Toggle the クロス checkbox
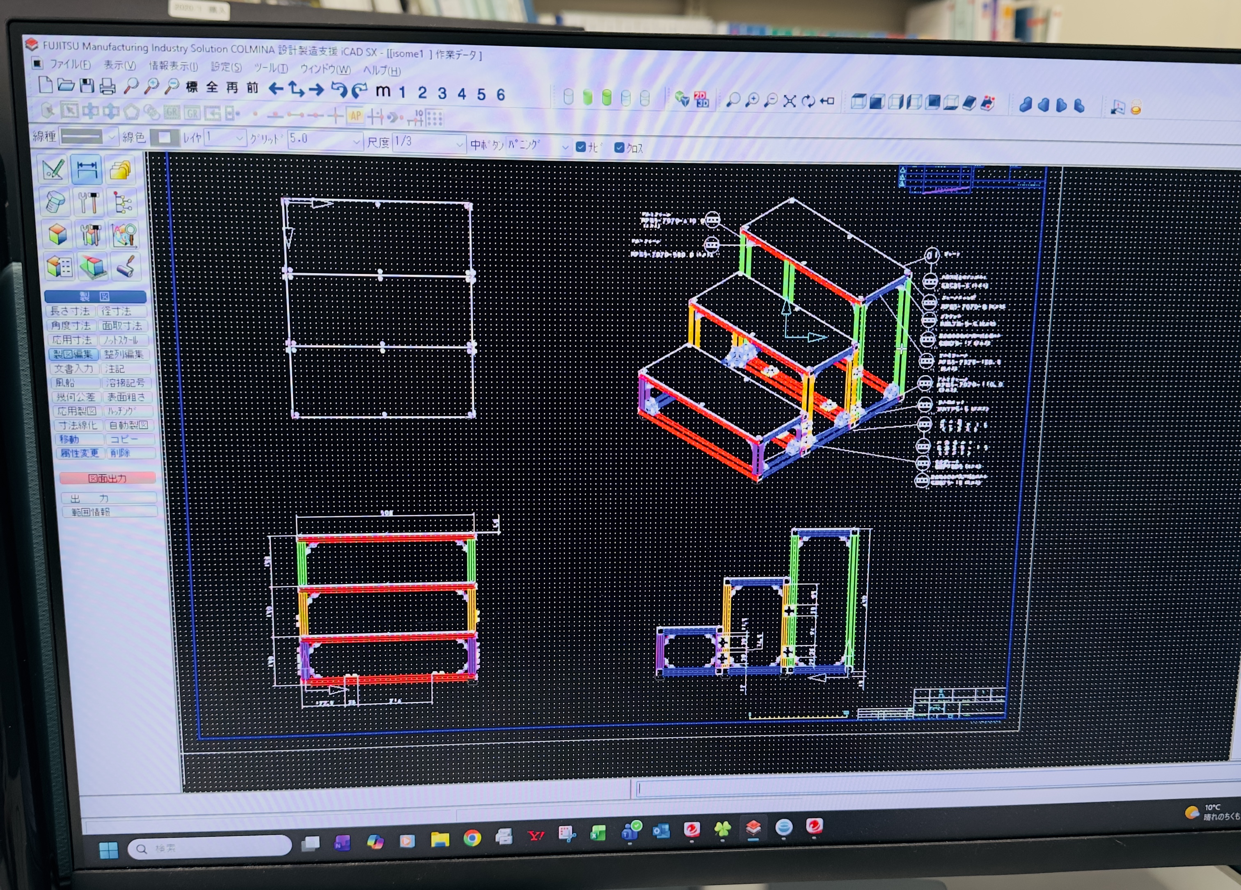This screenshot has height=890, width=1241. coord(619,148)
